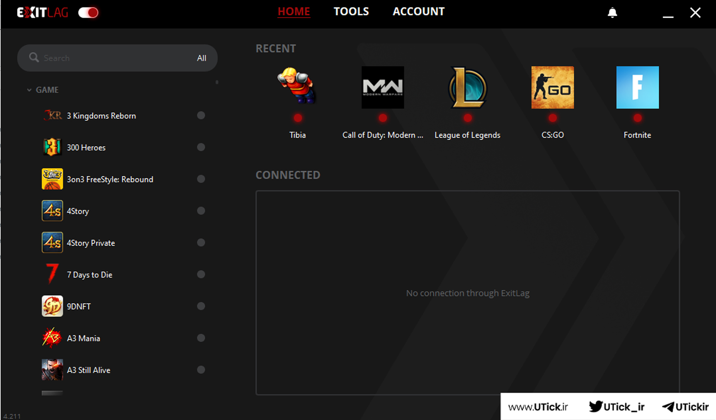Choose the A3 Mania game icon
This screenshot has height=420, width=716.
click(x=53, y=338)
